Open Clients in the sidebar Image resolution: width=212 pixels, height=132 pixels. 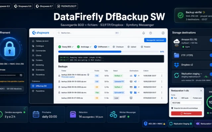pos(41,55)
